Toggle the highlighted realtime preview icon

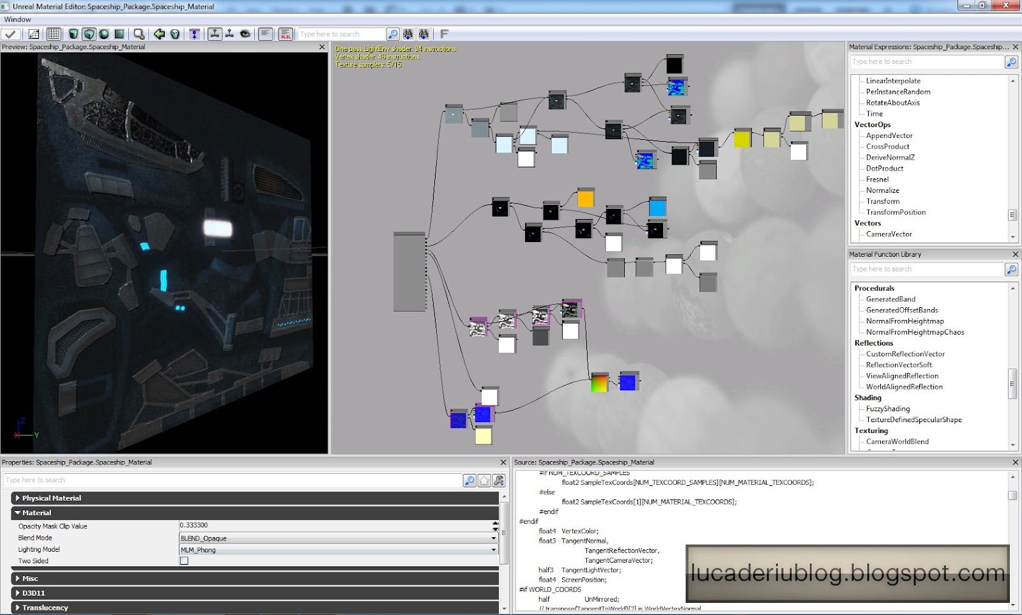[215, 34]
